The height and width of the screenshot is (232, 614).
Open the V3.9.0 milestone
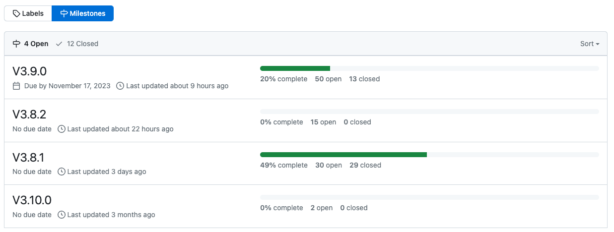29,72
